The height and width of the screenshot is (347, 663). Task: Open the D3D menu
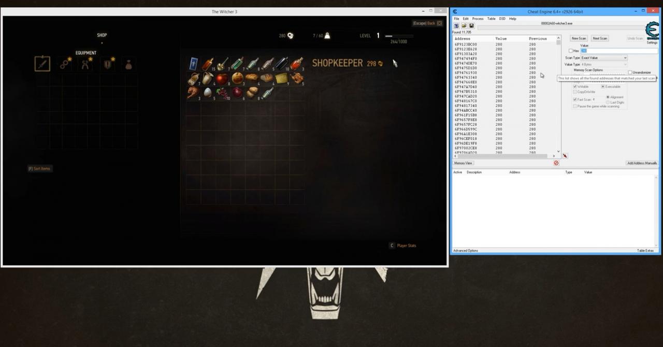pyautogui.click(x=502, y=19)
